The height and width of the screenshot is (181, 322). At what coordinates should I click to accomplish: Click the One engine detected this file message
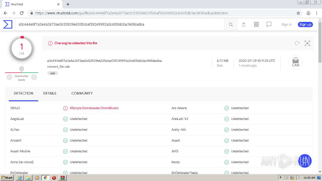(76, 43)
